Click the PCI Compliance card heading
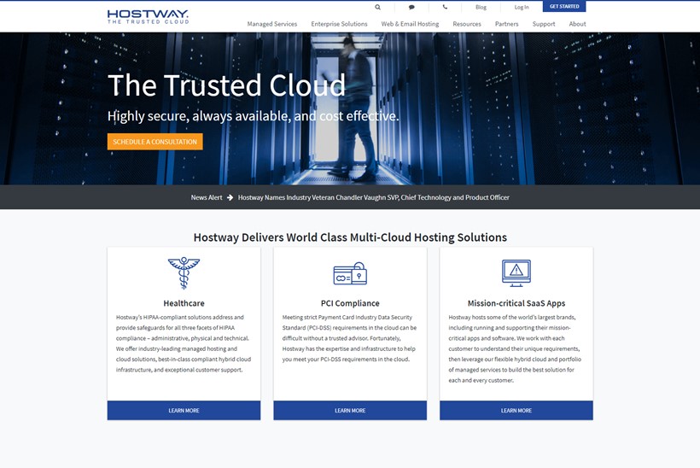This screenshot has width=700, height=468. [x=350, y=303]
